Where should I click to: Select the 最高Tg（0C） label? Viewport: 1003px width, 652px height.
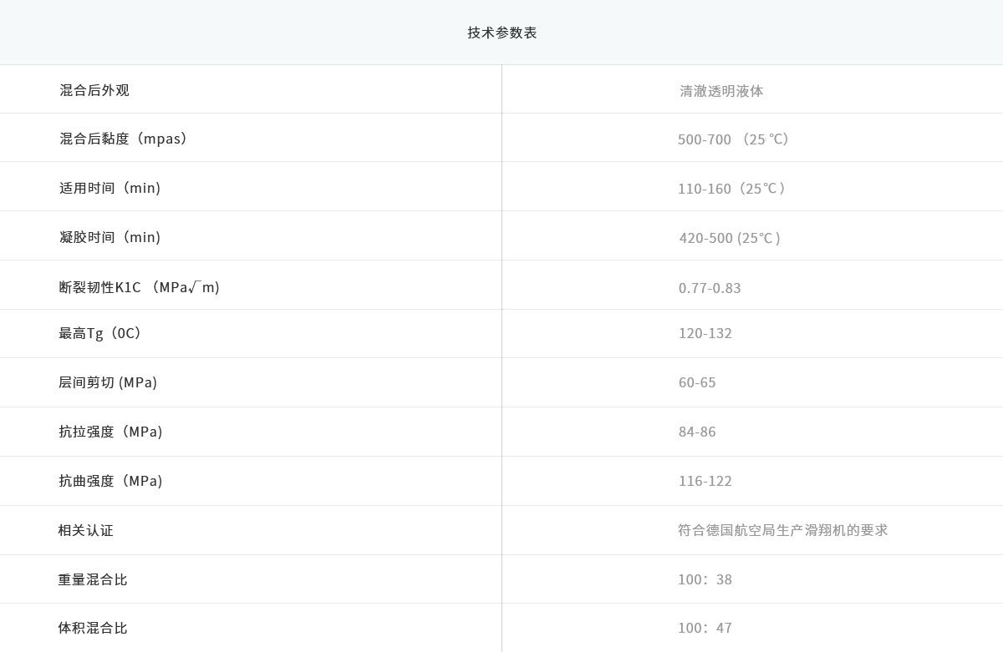tap(100, 333)
